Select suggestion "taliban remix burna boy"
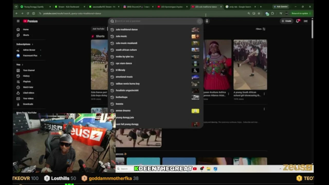Screen dimensions: 329x185 coord(156,84)
